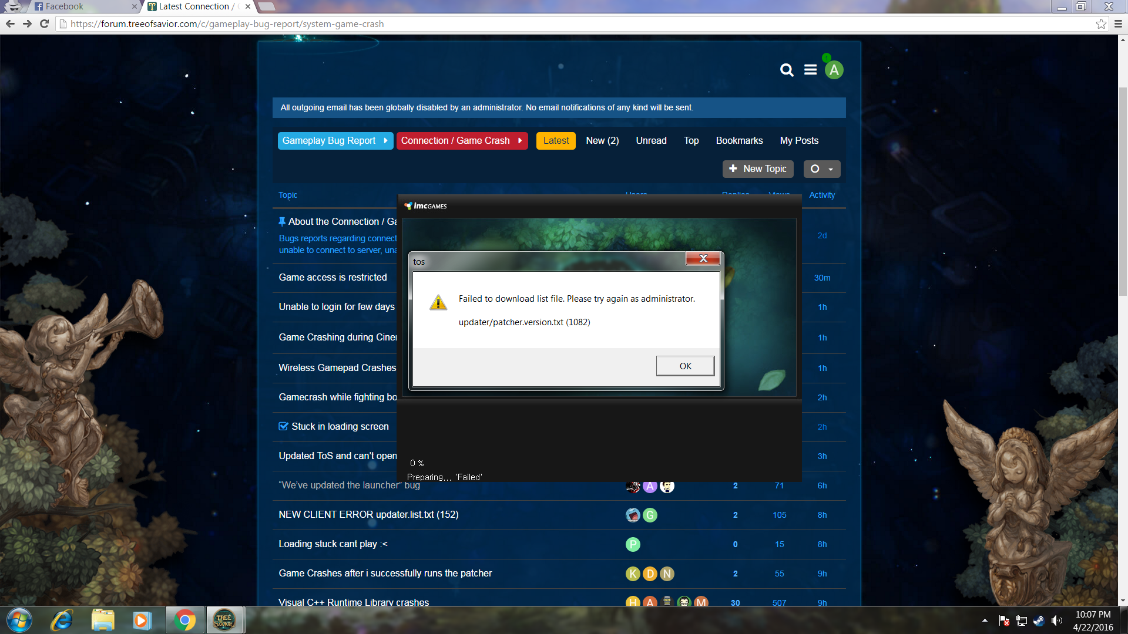
Task: Show hidden system tray icons
Action: pos(985,620)
